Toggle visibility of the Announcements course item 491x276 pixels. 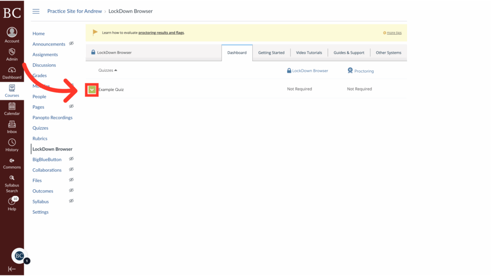(72, 44)
